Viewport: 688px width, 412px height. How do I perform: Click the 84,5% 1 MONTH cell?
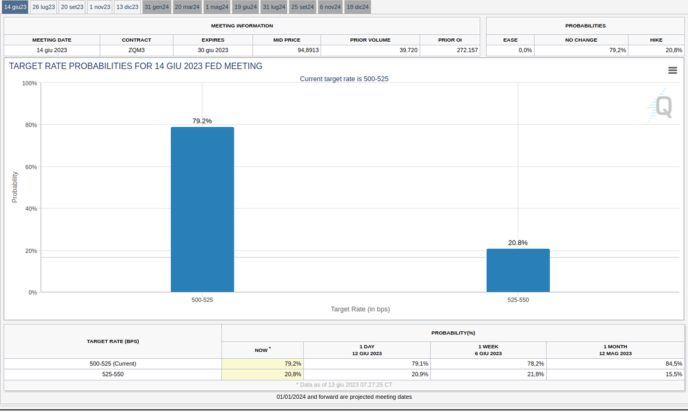tap(616, 363)
